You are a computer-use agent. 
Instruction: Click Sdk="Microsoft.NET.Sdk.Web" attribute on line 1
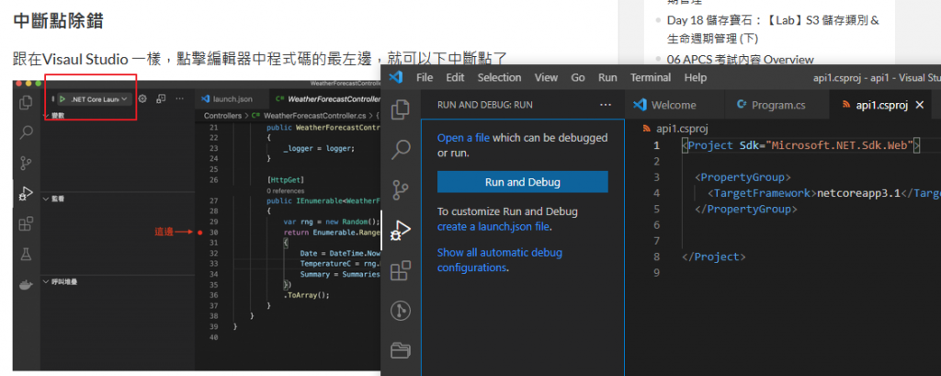(827, 145)
